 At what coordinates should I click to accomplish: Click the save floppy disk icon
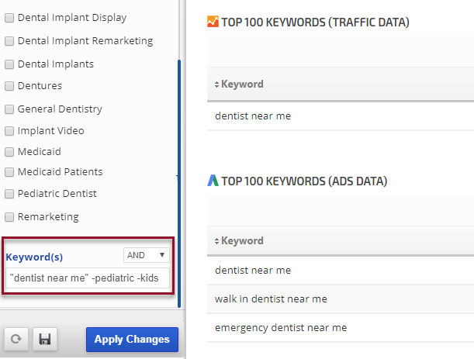tap(44, 340)
